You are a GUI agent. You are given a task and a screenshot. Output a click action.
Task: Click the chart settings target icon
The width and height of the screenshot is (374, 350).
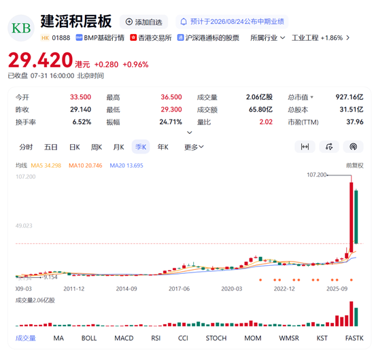(353, 147)
